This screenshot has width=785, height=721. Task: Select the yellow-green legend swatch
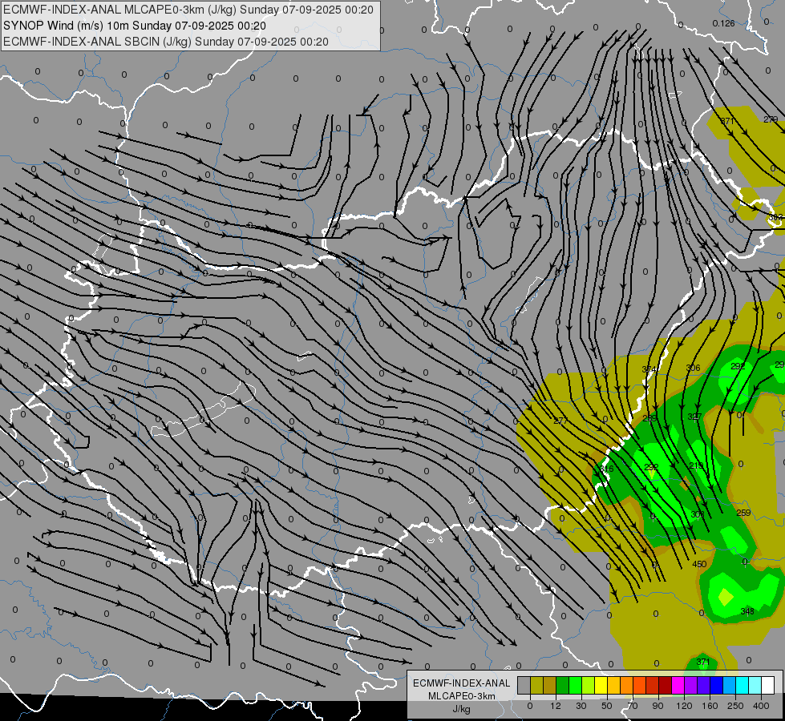click(x=589, y=686)
